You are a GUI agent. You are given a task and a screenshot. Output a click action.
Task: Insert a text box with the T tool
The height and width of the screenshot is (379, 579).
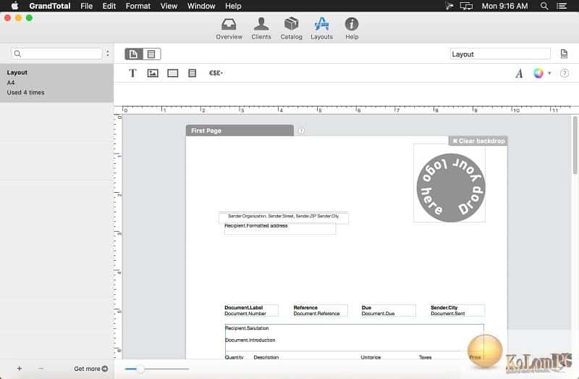pyautogui.click(x=132, y=73)
